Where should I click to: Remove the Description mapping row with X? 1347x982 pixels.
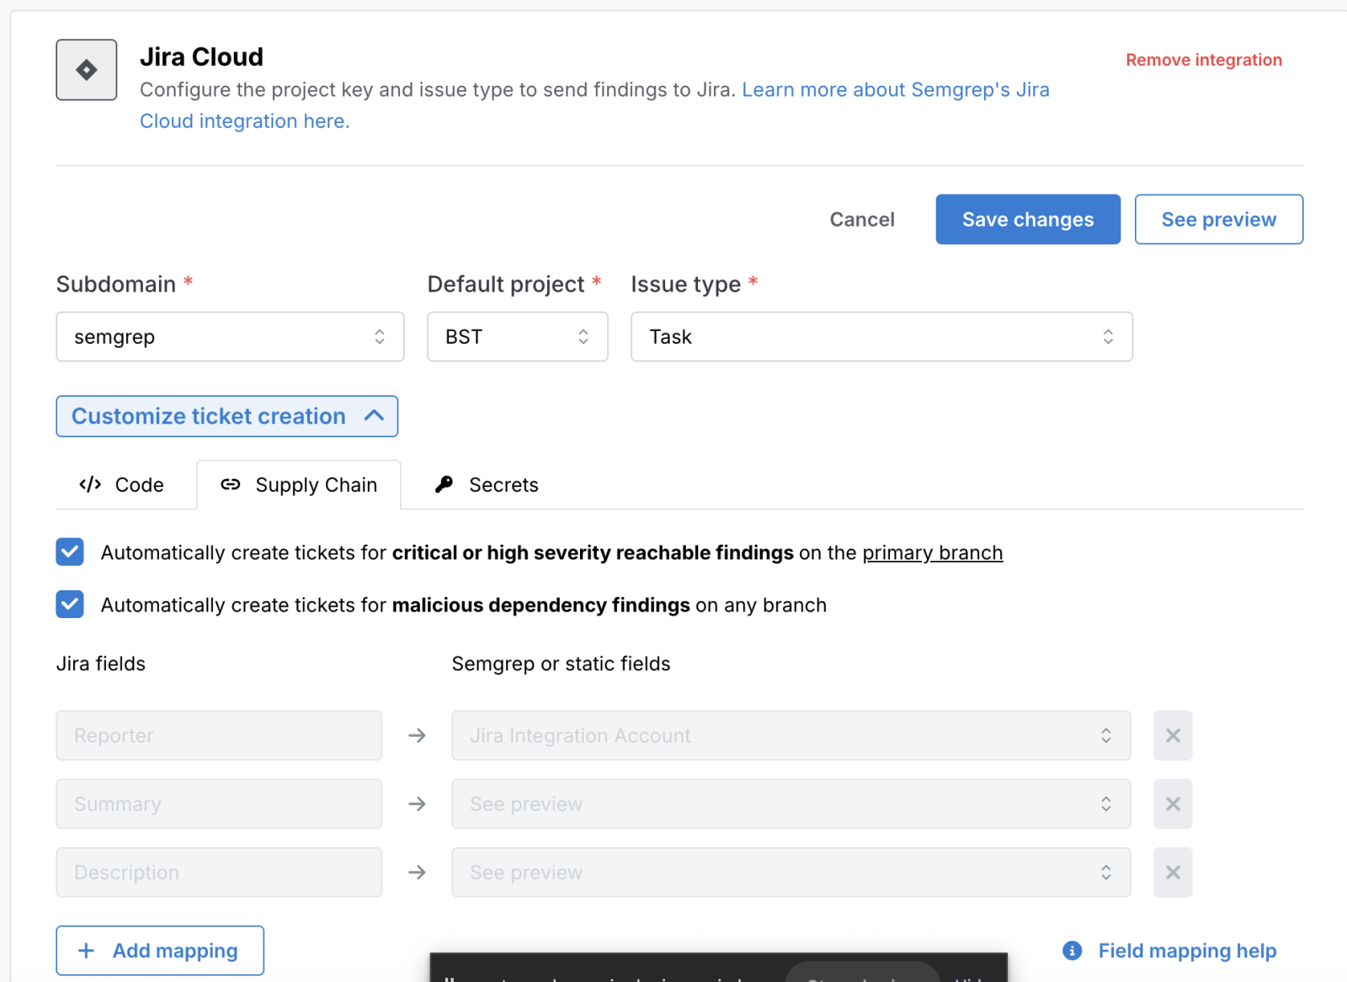point(1172,873)
